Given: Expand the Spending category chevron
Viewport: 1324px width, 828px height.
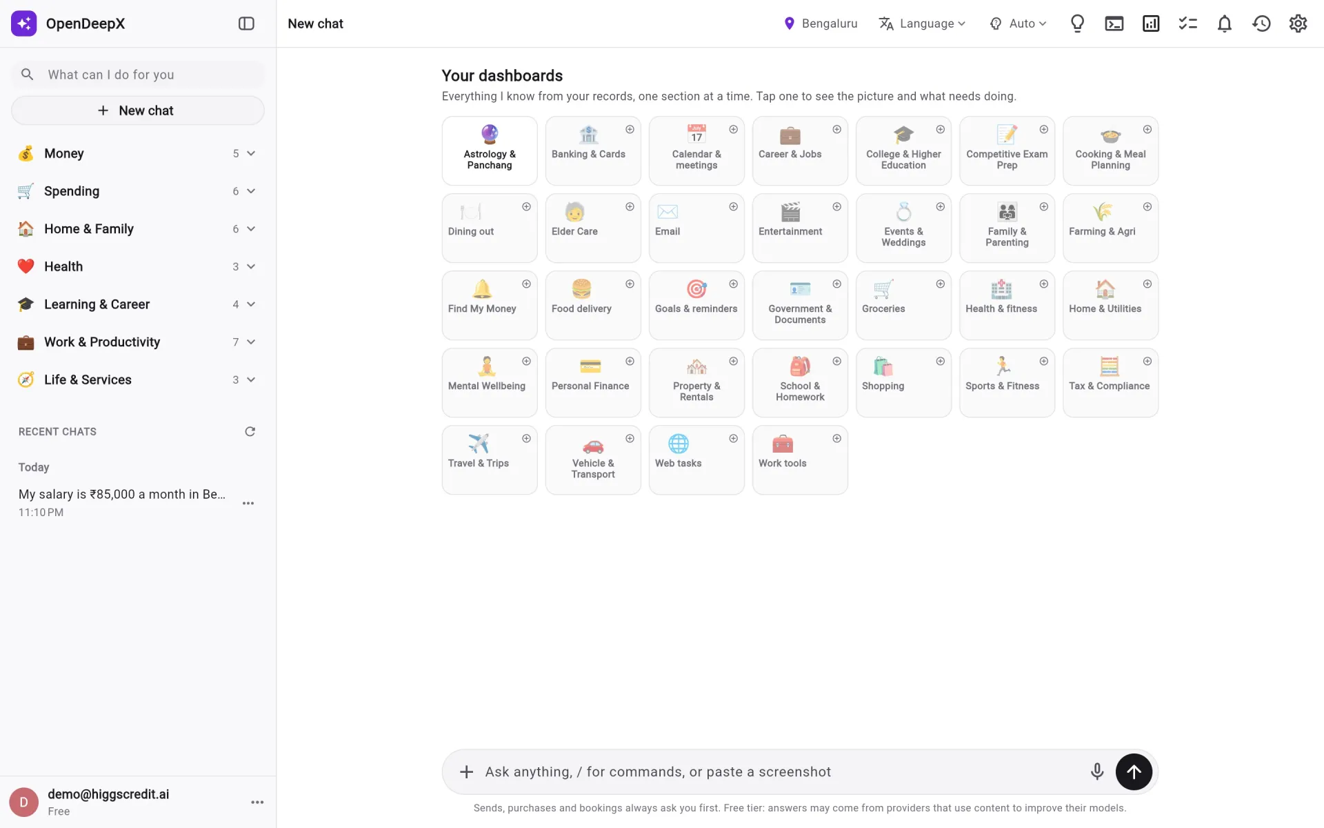Looking at the screenshot, I should 251,191.
